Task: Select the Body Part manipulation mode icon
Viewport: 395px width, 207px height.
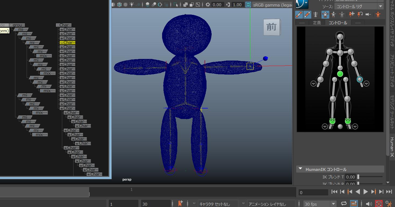Action: click(x=334, y=15)
